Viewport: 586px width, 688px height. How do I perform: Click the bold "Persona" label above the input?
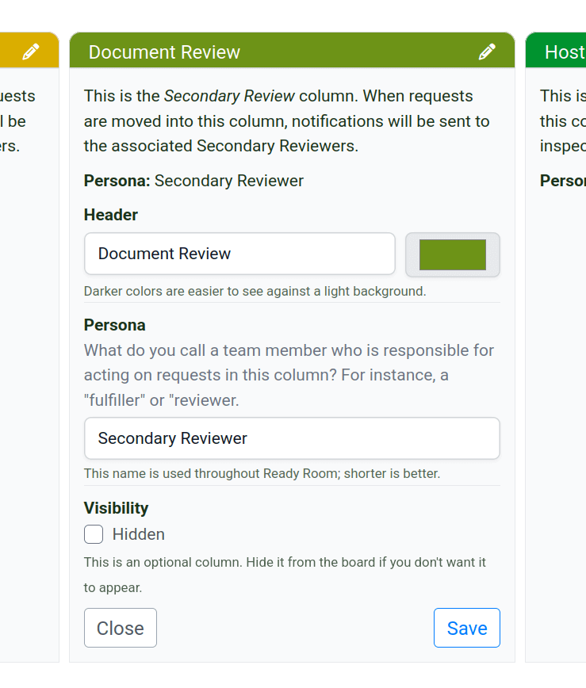[115, 325]
